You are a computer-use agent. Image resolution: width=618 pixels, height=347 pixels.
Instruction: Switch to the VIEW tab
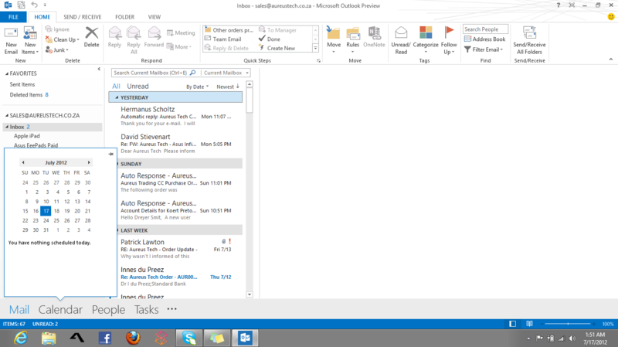pyautogui.click(x=154, y=17)
